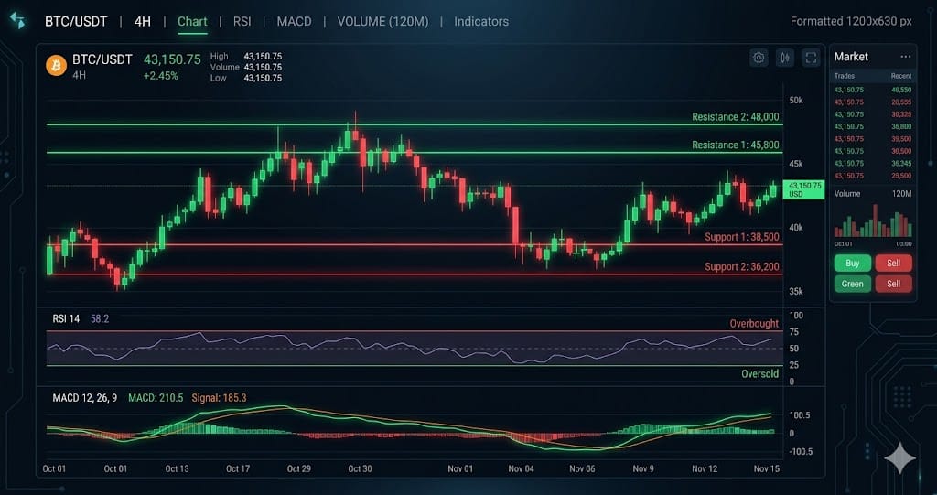Viewport: 937px width, 495px height.
Task: Click the Nov 15 date label
Action: tap(767, 468)
